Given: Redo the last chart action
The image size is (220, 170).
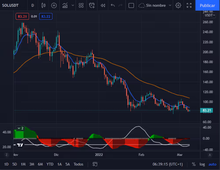Looking at the screenshot, I should [121, 5].
